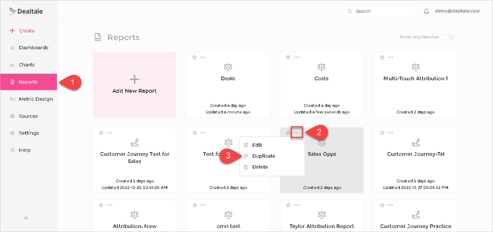Viewport: 493px width, 232px height.
Task: Open Metric Design in the sidebar
Action: 28,99
